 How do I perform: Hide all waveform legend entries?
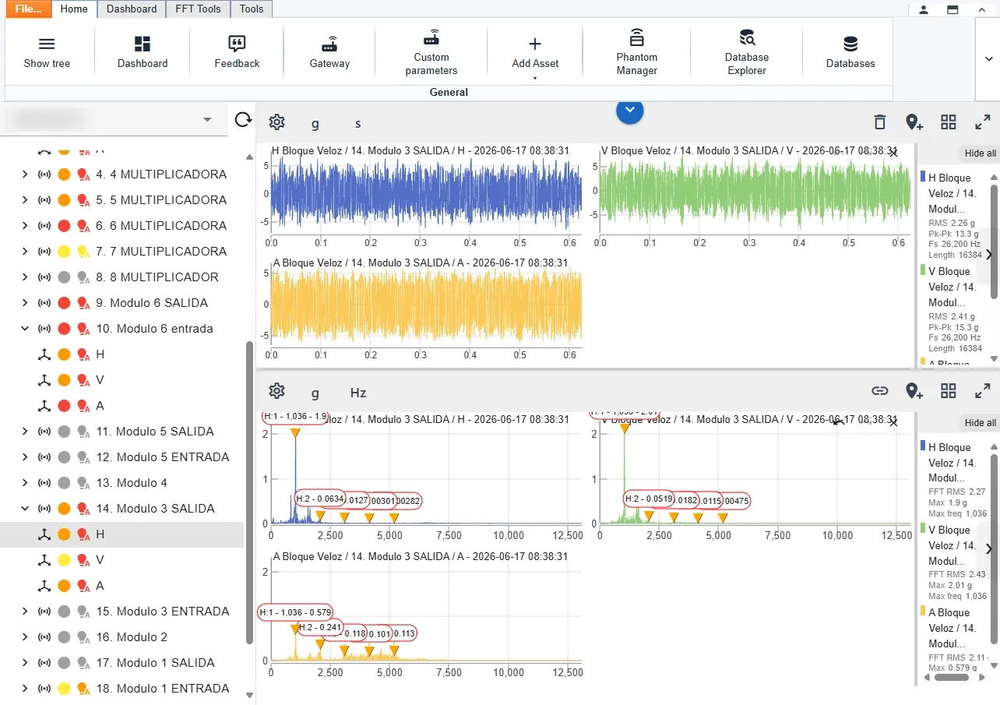pyautogui.click(x=980, y=153)
